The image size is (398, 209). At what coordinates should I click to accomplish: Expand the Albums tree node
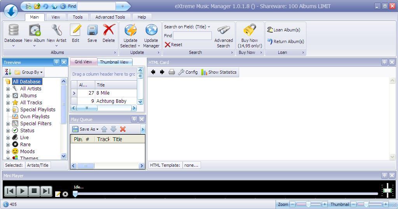coord(8,96)
